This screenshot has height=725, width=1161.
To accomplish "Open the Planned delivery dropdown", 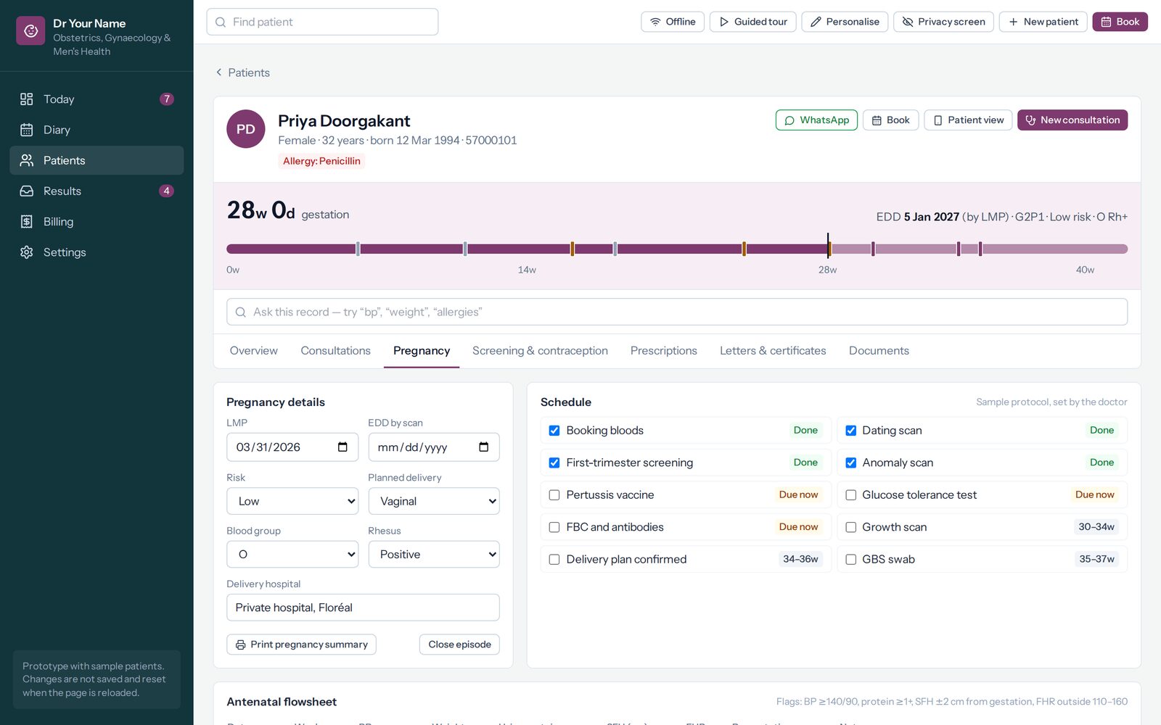I will coord(434,501).
